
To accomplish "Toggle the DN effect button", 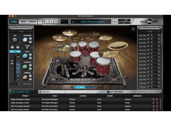I will tap(18, 68).
